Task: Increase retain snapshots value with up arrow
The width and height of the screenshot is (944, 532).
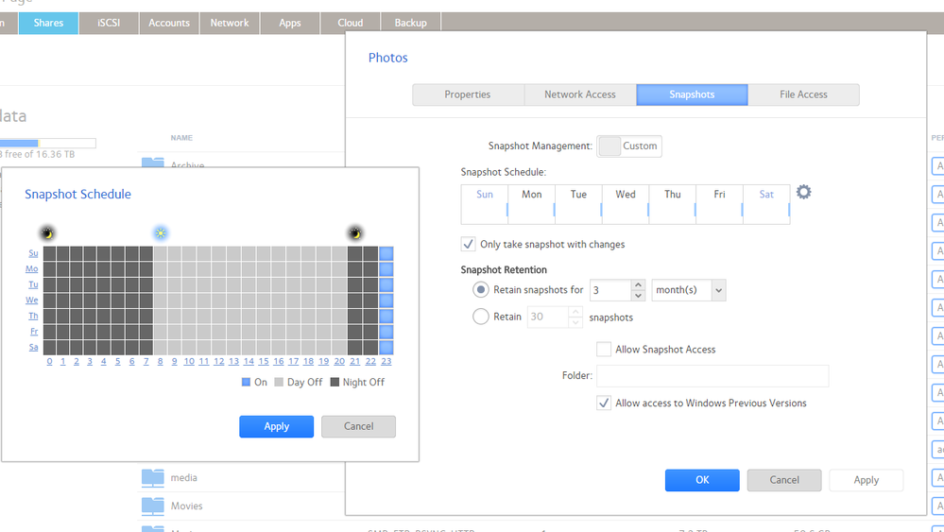Action: tap(638, 284)
